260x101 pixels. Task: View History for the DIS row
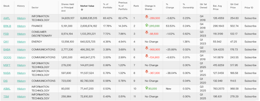(21, 81)
